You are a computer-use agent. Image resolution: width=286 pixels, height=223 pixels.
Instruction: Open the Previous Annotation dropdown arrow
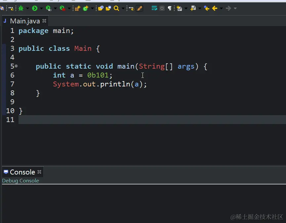(200, 8)
